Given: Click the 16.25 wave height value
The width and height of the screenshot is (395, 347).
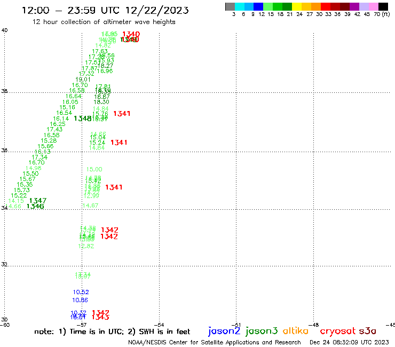Looking at the screenshot, I should (x=58, y=124).
